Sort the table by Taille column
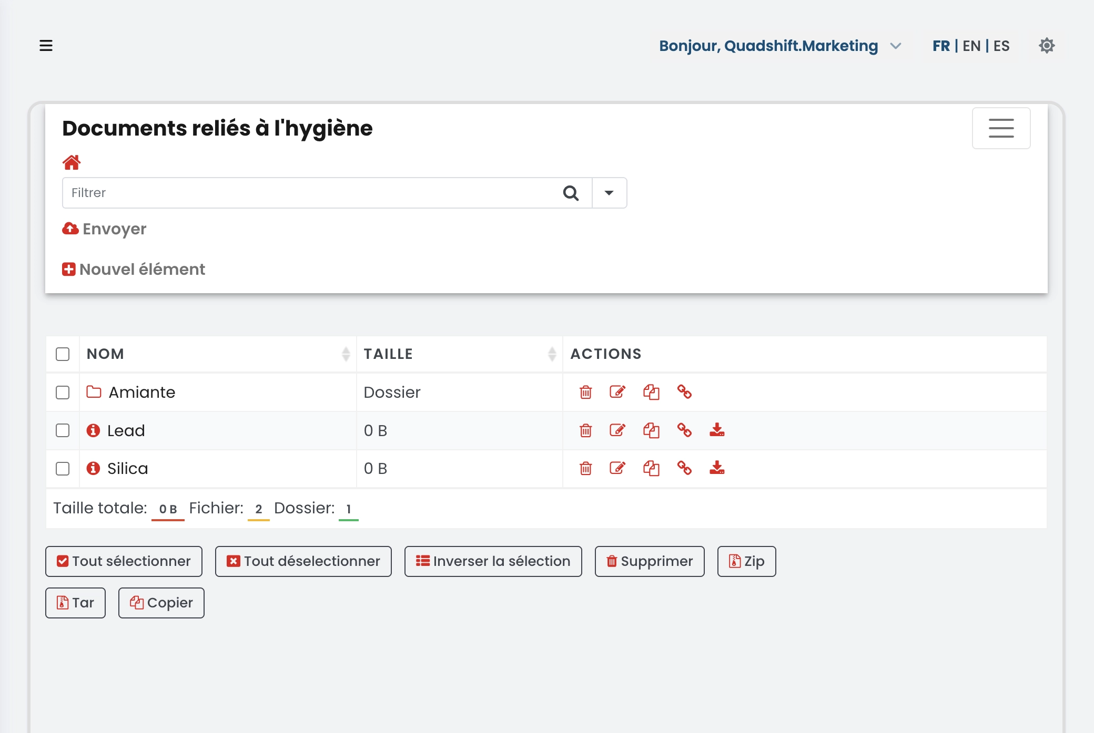The height and width of the screenshot is (733, 1094). click(x=459, y=354)
